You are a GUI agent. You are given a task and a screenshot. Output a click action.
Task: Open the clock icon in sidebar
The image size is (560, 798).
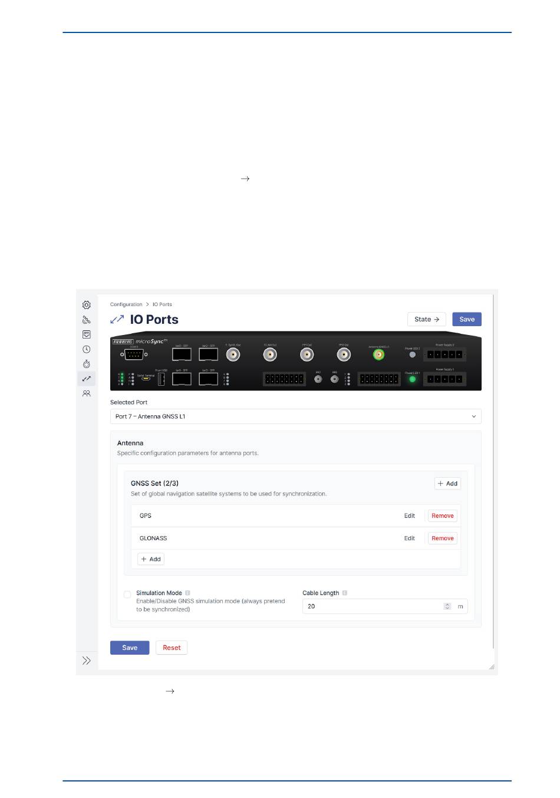[87, 349]
